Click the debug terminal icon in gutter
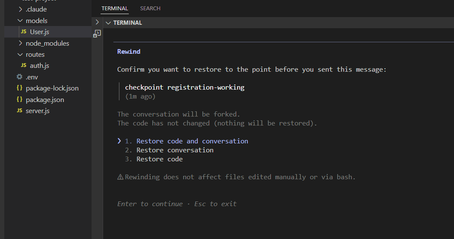This screenshot has height=239, width=454. (97, 34)
